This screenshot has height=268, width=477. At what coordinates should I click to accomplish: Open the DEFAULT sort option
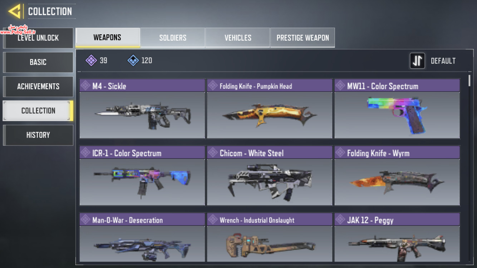[x=443, y=61]
